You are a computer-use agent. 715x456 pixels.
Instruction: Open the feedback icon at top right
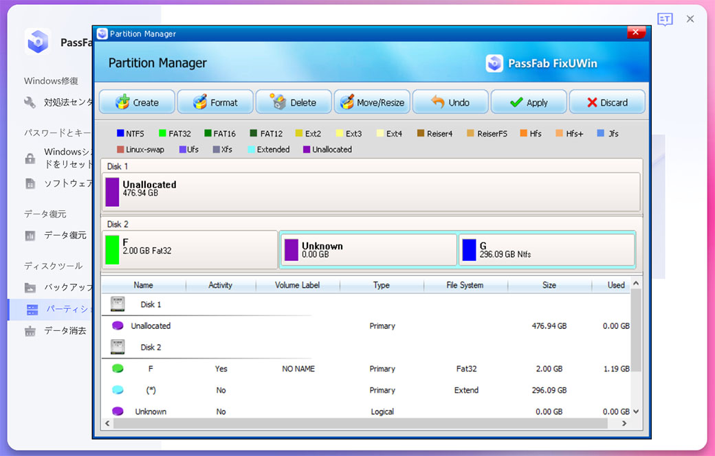tap(664, 19)
